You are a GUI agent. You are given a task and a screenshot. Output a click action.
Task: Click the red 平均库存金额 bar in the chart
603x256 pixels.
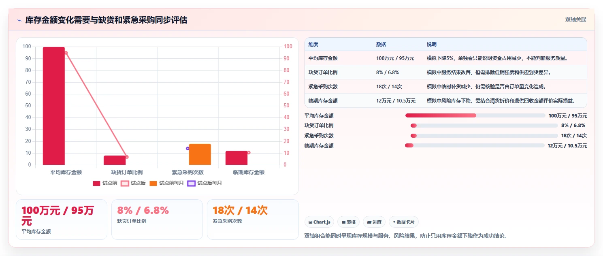[54, 106]
